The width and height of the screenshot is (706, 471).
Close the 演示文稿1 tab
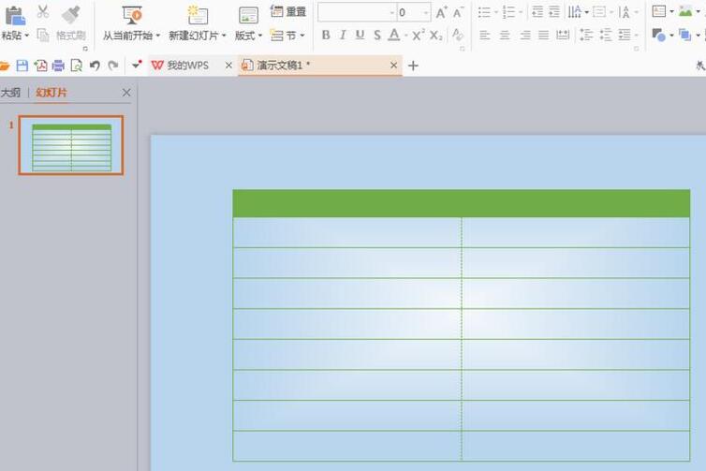click(x=393, y=66)
